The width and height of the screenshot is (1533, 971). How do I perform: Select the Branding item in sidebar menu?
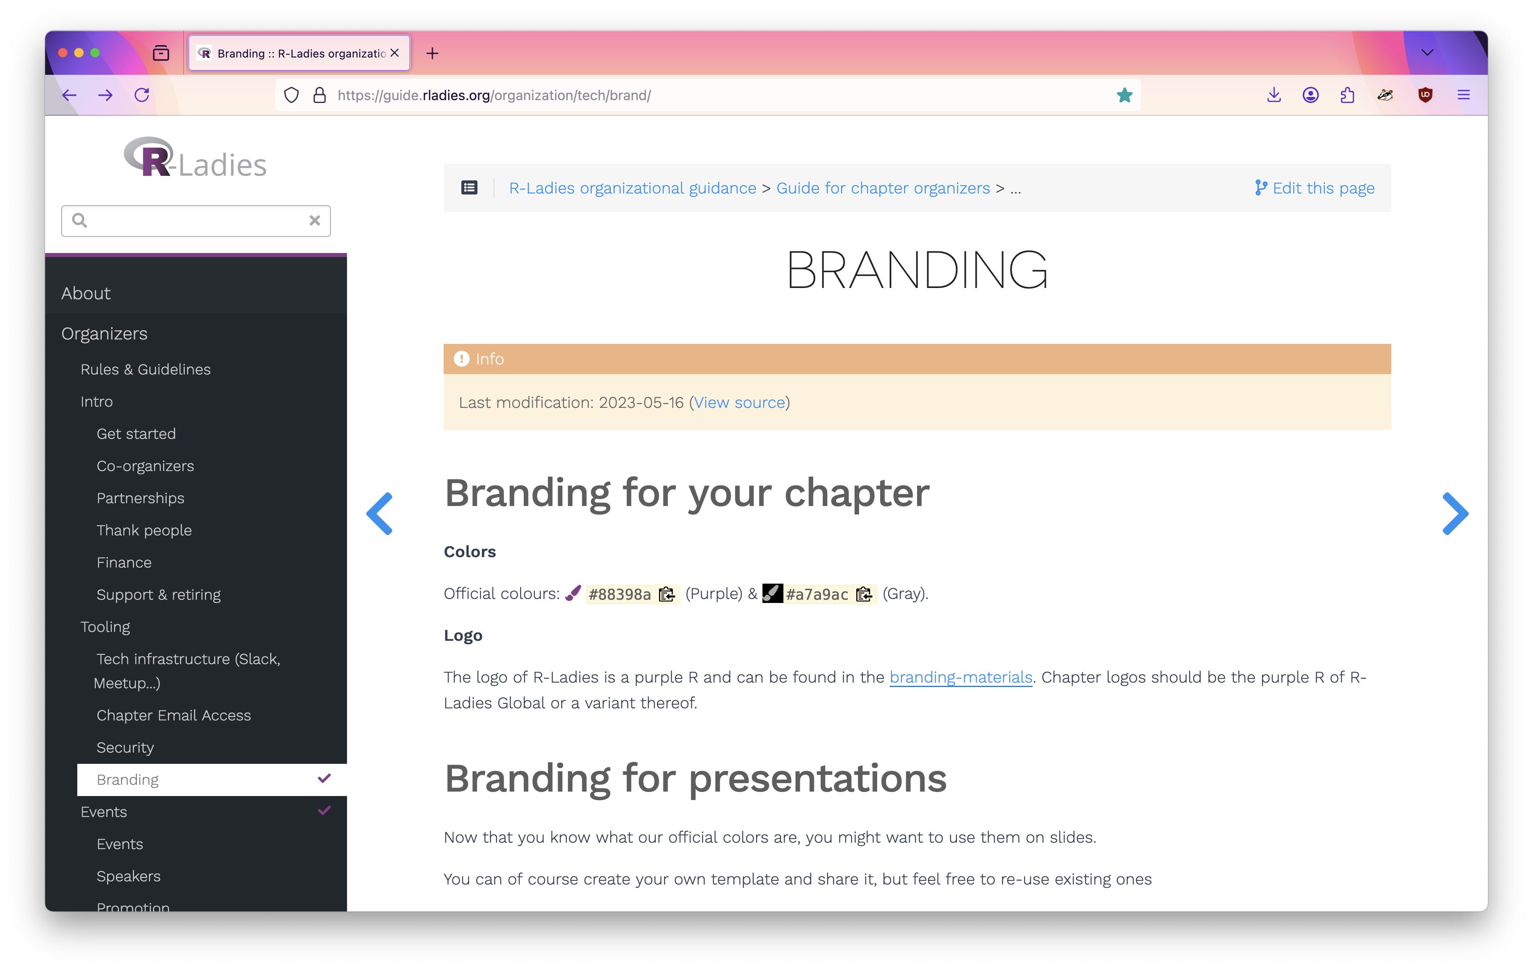coord(128,780)
